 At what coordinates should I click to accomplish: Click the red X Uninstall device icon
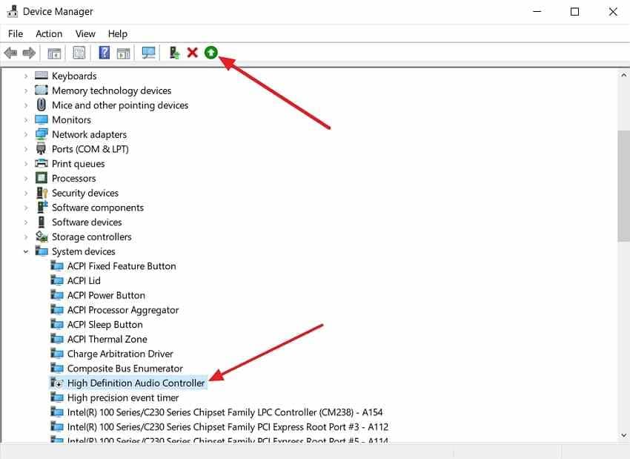(193, 53)
